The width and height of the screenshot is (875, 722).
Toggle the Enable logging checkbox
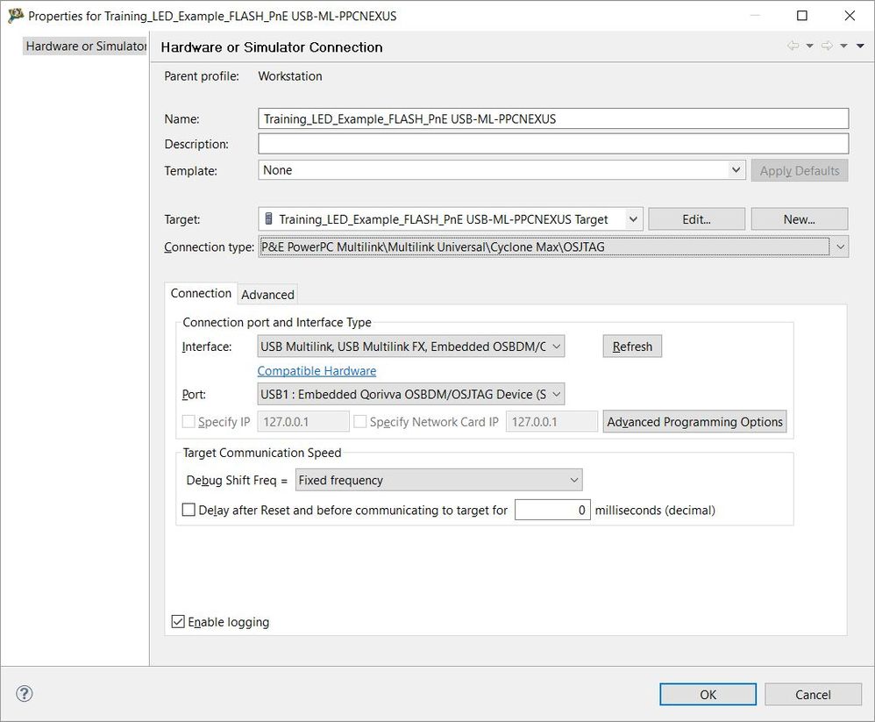coord(179,622)
